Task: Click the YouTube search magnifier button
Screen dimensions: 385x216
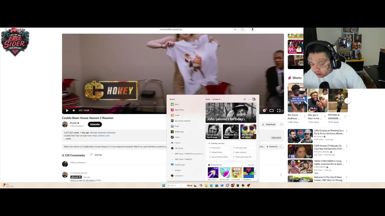Action: point(242,29)
